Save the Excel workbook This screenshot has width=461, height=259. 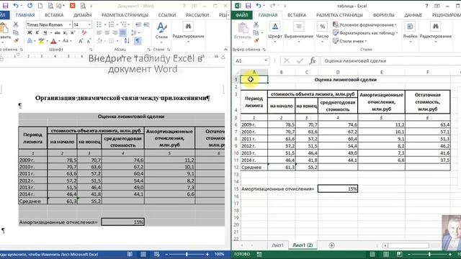pyautogui.click(x=248, y=6)
